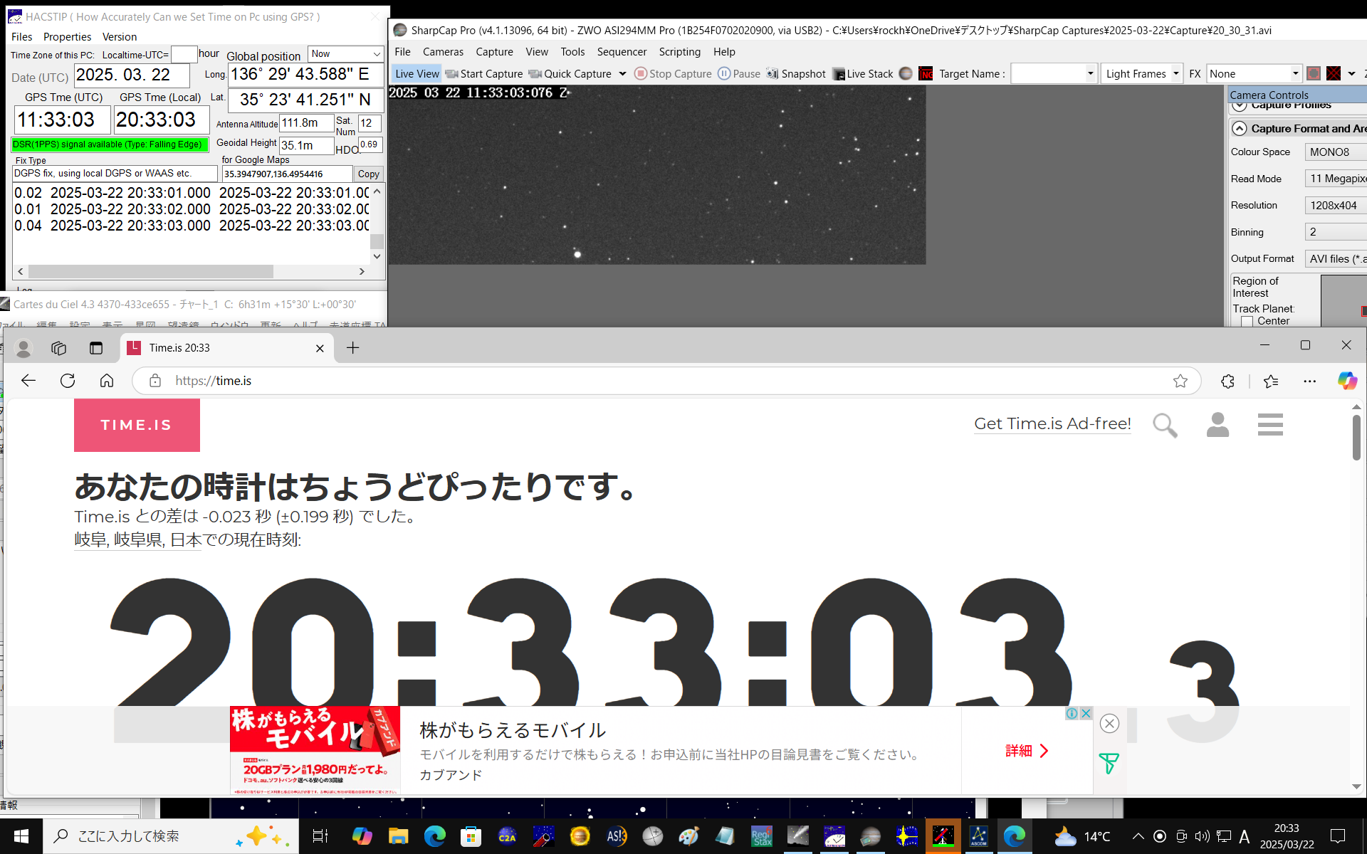
Task: Toggle the Live View button
Action: click(x=417, y=74)
